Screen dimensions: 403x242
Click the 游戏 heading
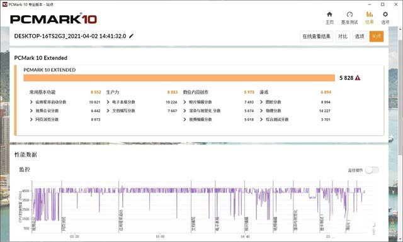point(264,92)
